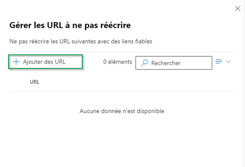Open the list view options icon
Image resolution: width=245 pixels, height=167 pixels.
[x=219, y=62]
